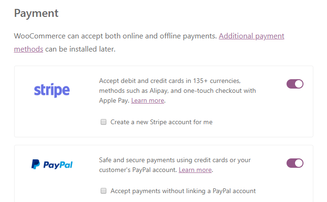Image resolution: width=327 pixels, height=202 pixels.
Task: Follow PayPal's Learn more link
Action: (195, 170)
